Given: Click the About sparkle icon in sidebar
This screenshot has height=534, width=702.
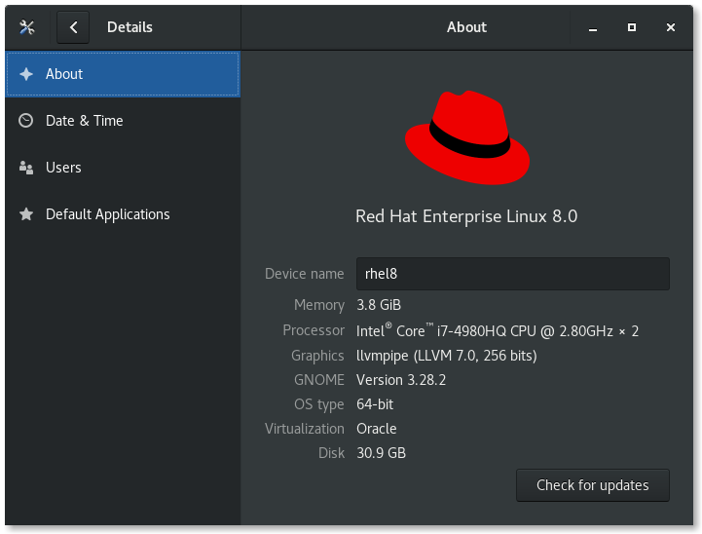Looking at the screenshot, I should (x=26, y=74).
